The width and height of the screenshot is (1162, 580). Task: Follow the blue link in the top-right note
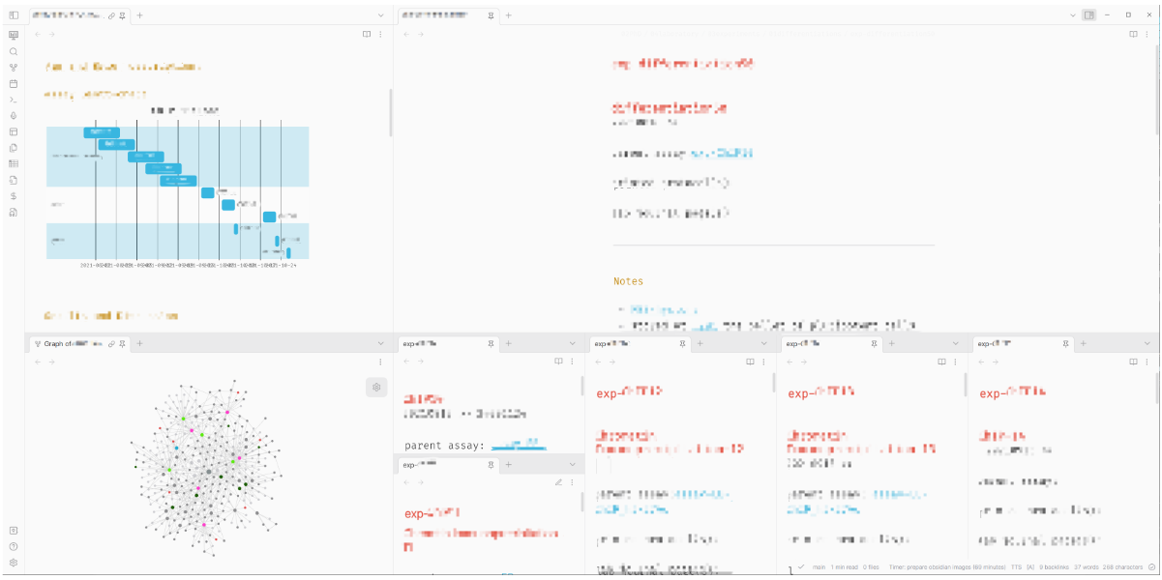point(723,154)
